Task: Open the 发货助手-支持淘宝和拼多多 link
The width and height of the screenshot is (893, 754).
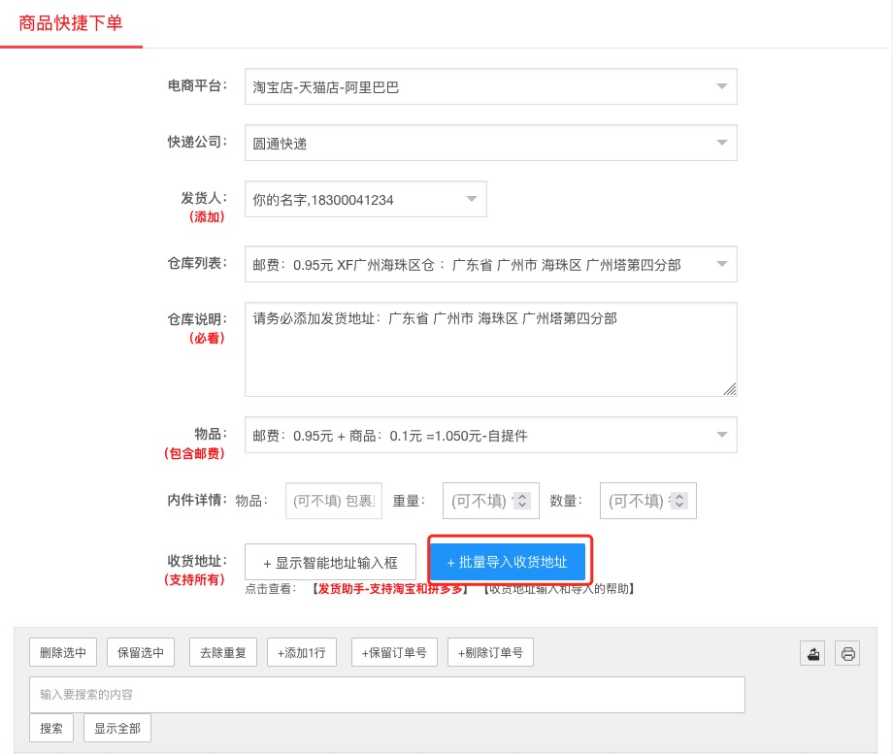Action: pyautogui.click(x=389, y=589)
